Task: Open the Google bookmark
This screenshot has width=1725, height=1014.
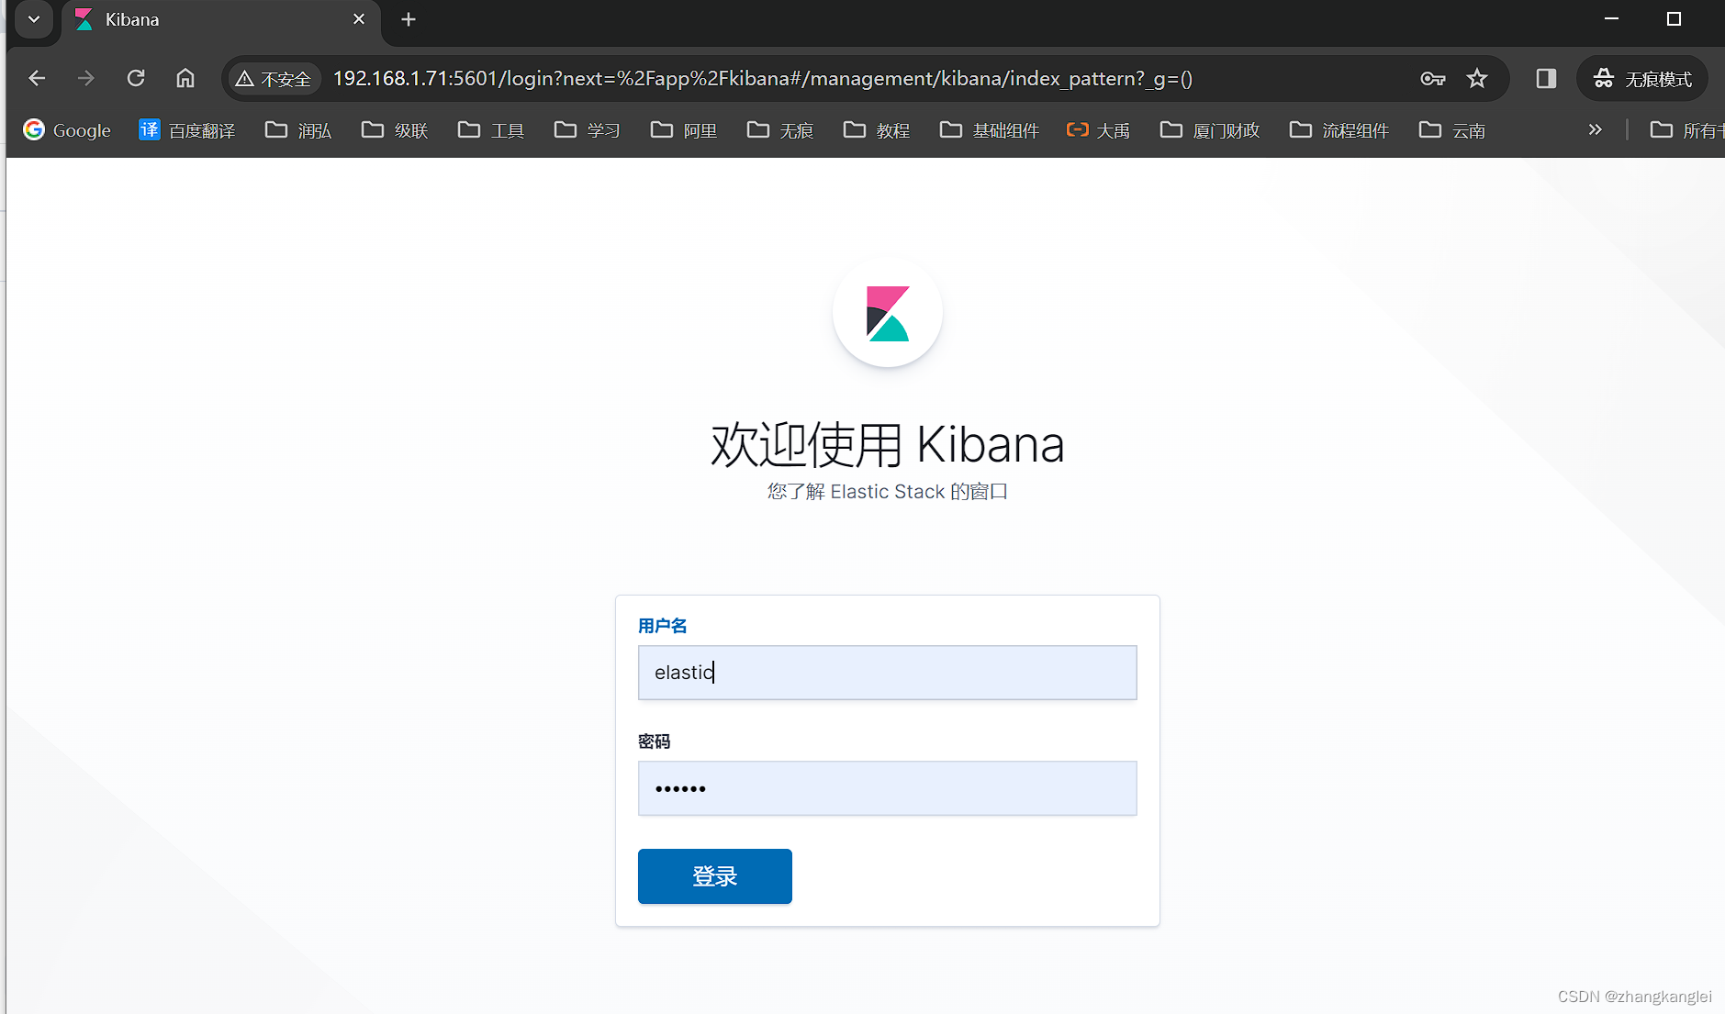Action: 67,130
